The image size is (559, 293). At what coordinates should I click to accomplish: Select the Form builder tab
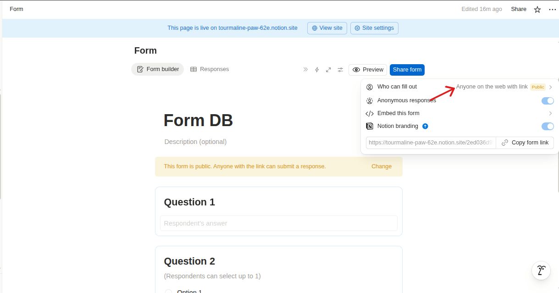pos(158,69)
